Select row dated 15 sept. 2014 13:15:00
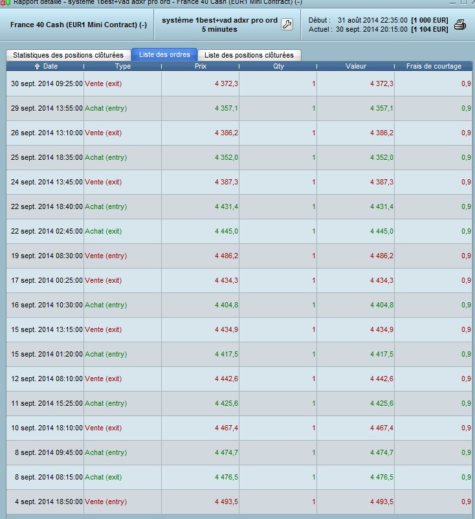The height and width of the screenshot is (519, 475). 239,329
